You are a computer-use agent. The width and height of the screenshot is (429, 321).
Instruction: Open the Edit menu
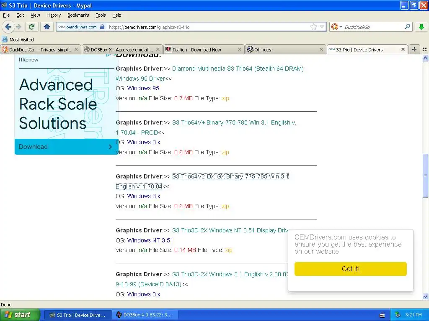(x=20, y=15)
